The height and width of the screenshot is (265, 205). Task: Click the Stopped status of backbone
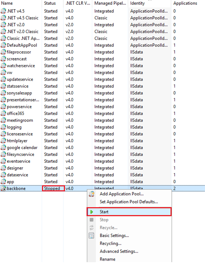(x=53, y=188)
